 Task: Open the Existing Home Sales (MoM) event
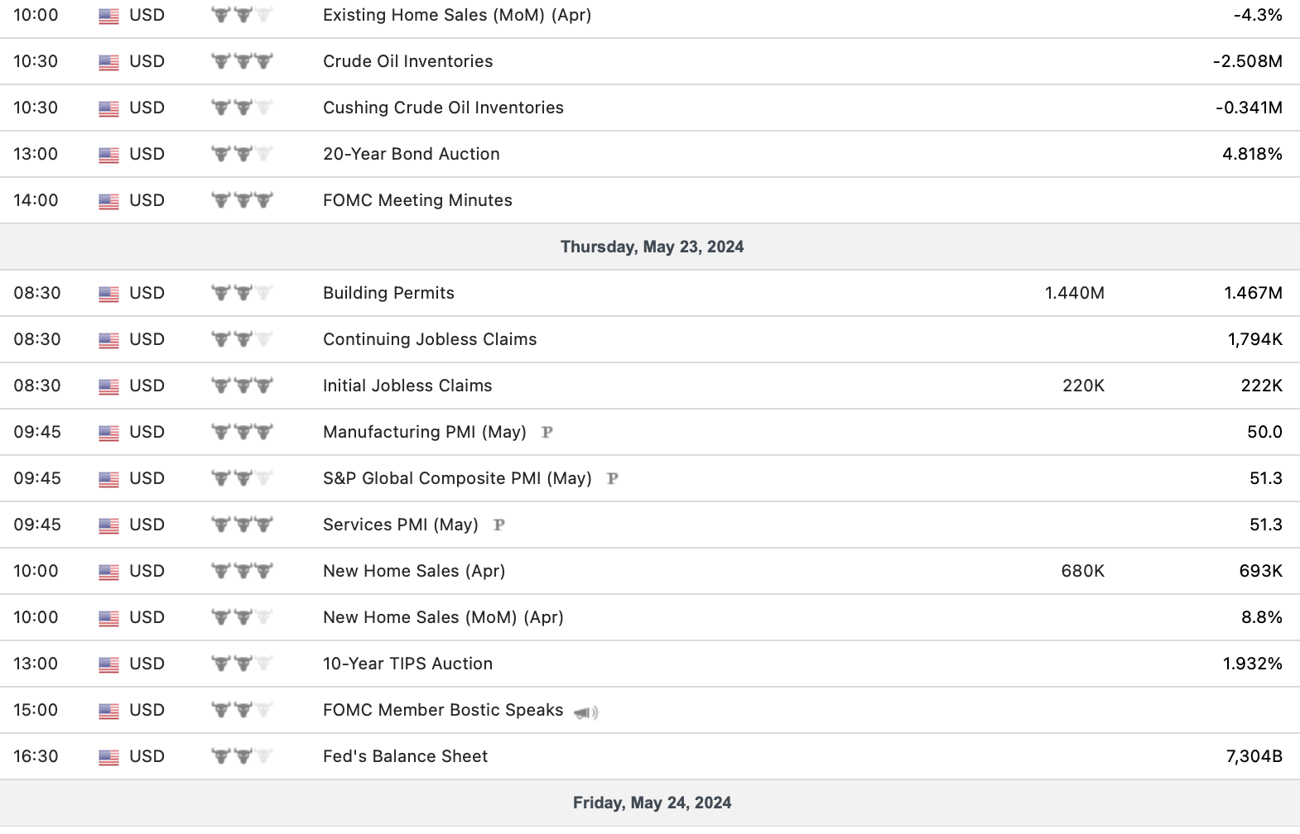(x=456, y=15)
